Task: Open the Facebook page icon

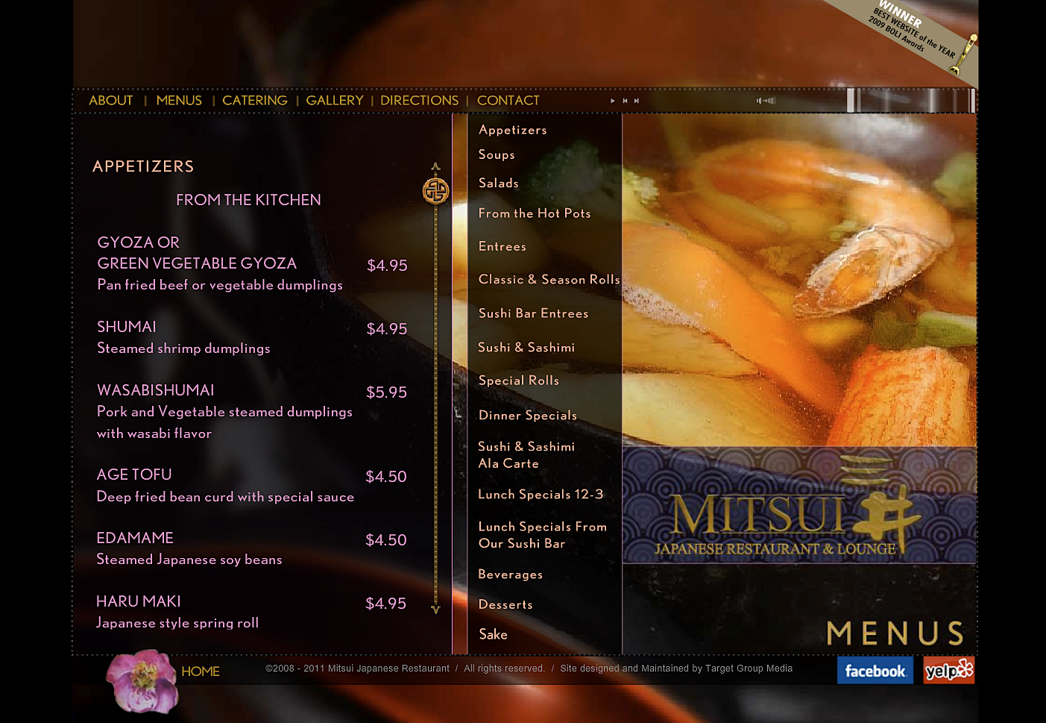Action: (x=875, y=670)
